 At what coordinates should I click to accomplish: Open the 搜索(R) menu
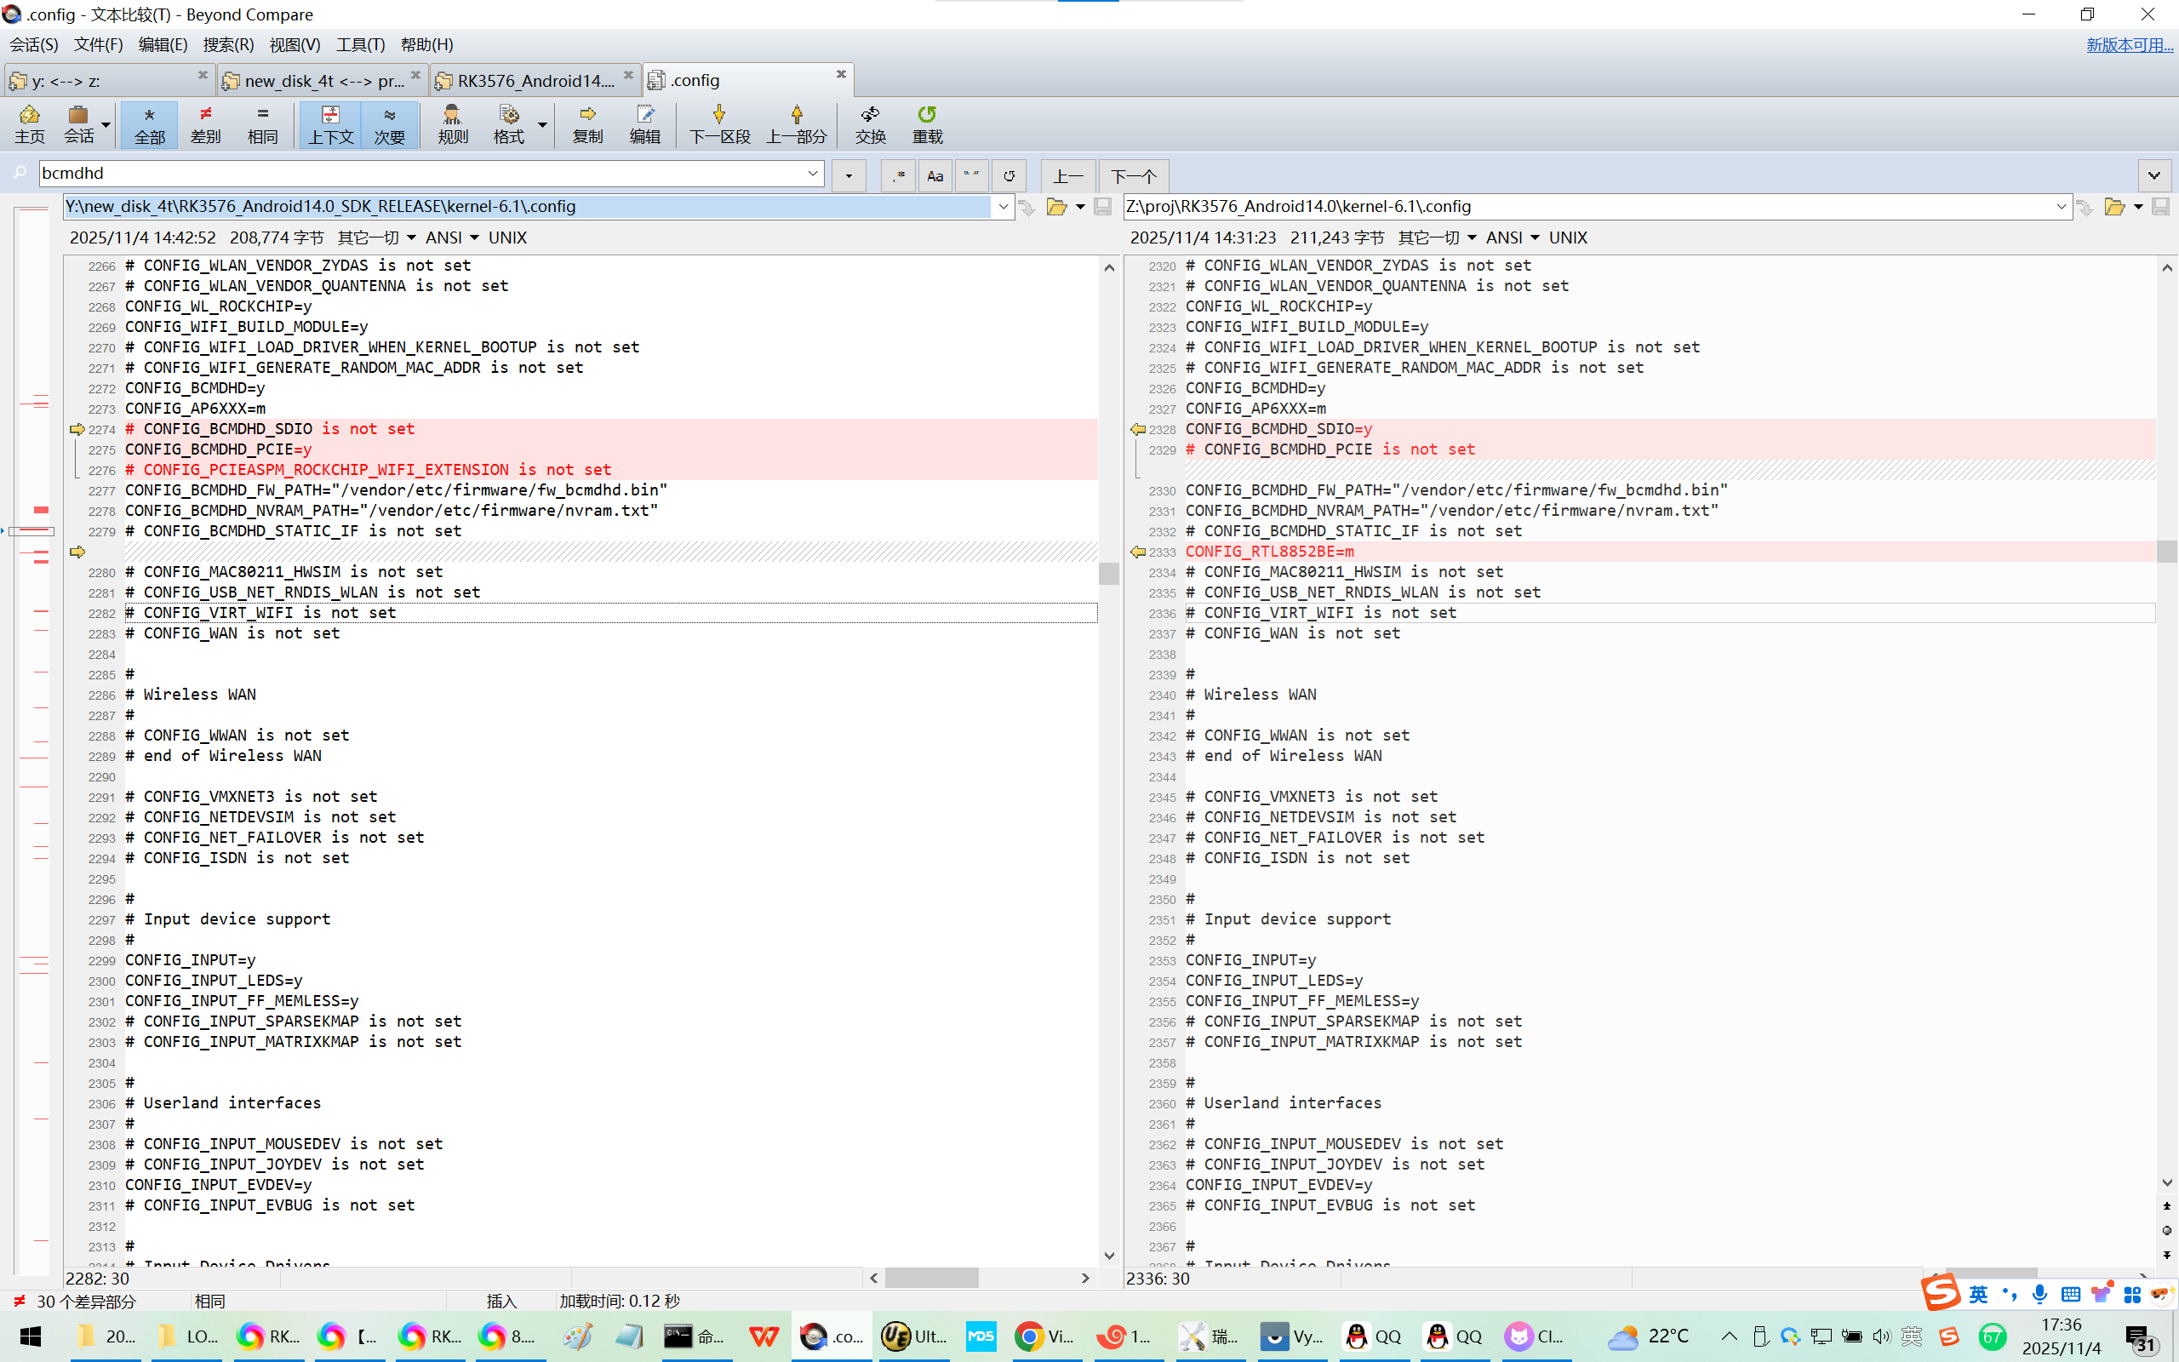(x=228, y=45)
